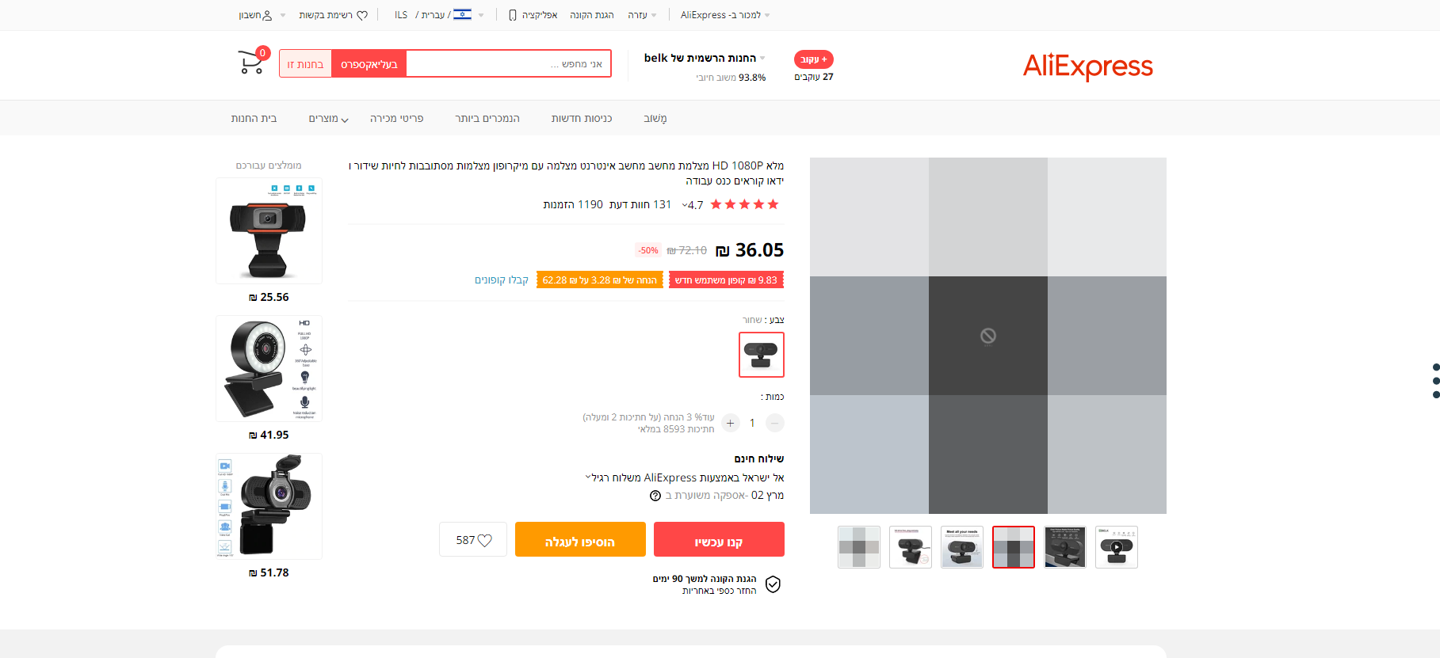1440x658 pixels.
Task: Open the הנמכרים ביותר top selling tab
Action: click(x=487, y=118)
